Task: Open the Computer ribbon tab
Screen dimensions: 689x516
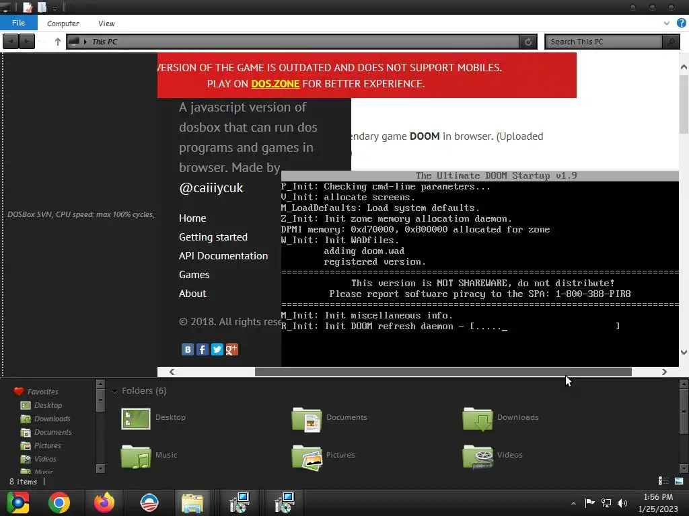Action: click(x=63, y=24)
